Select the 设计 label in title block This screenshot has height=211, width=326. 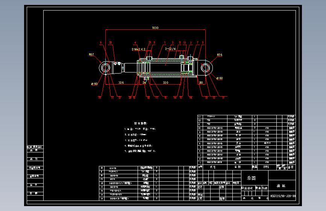tap(200, 187)
